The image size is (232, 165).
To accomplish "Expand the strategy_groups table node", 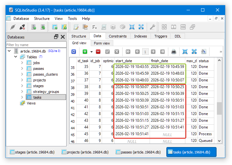I will pyautogui.click(x=22, y=92).
